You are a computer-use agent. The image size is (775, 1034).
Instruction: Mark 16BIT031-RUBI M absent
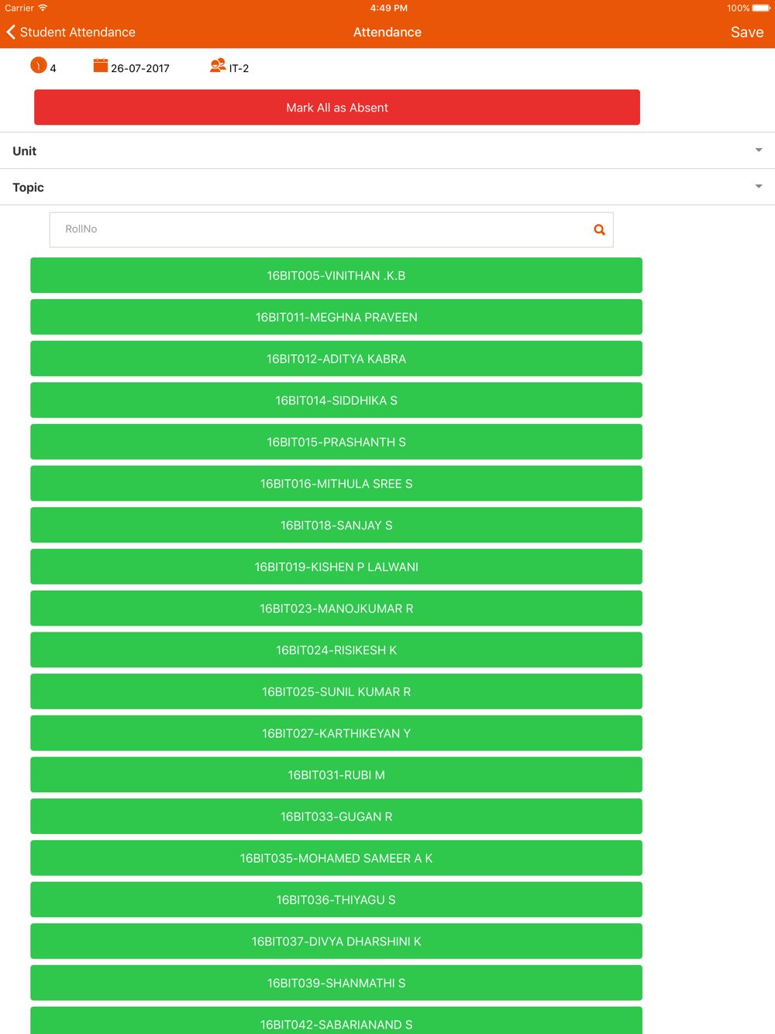336,774
